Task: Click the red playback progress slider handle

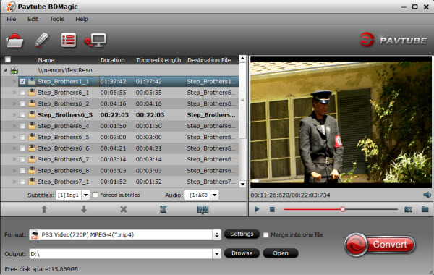Action: tap(343, 209)
